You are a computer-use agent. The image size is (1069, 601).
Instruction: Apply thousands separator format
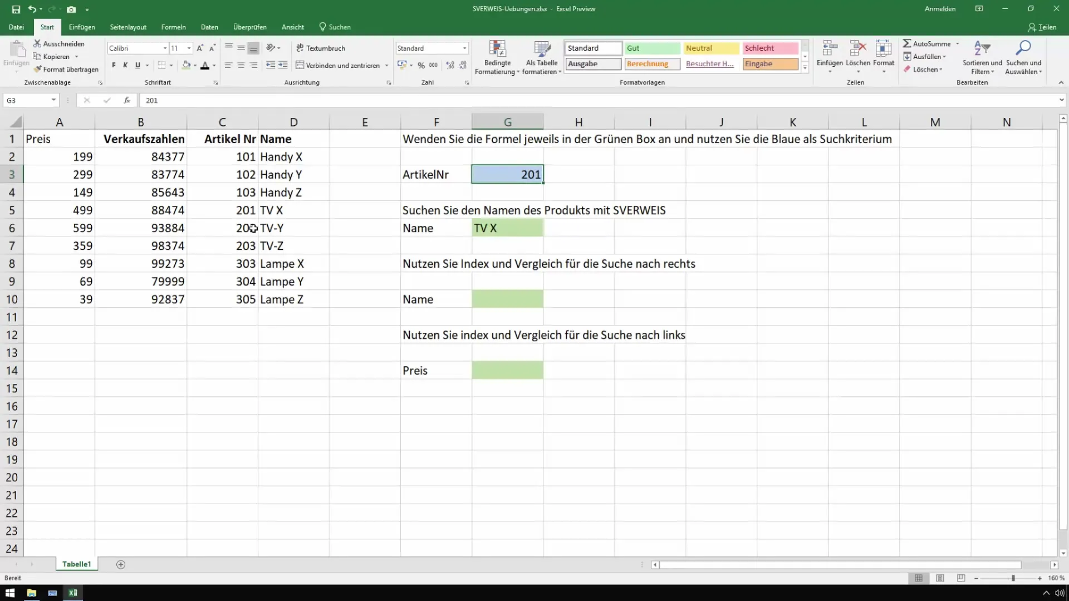433,65
